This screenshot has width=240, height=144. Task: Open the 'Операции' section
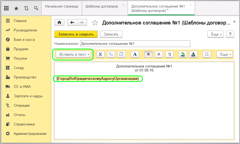26,106
